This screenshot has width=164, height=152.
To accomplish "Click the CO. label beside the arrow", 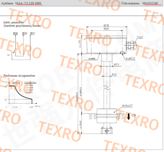I will pyautogui.click(x=134, y=115).
